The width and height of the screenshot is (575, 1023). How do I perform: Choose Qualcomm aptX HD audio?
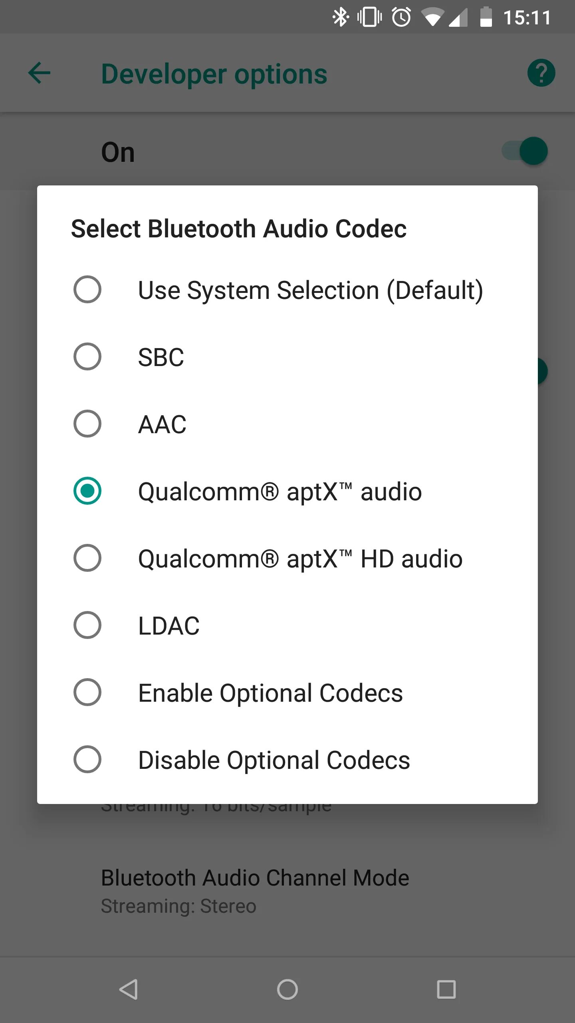87,558
